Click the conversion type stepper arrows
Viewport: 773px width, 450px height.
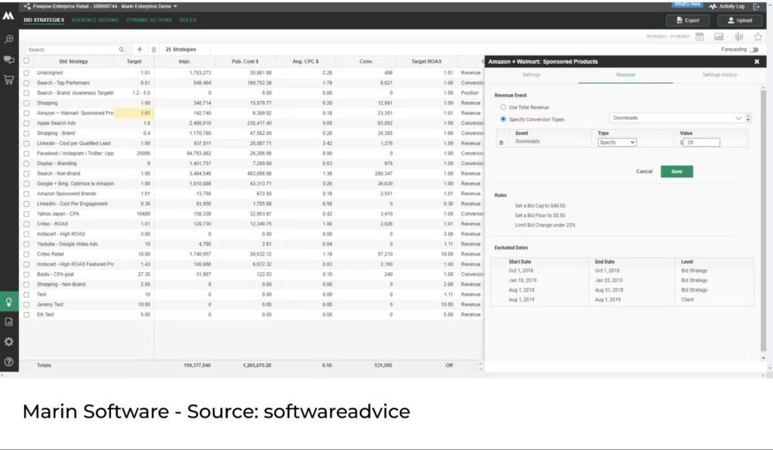[748, 118]
